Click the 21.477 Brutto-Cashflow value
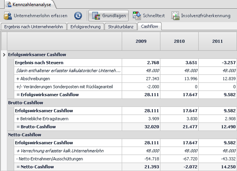 (x=190, y=126)
